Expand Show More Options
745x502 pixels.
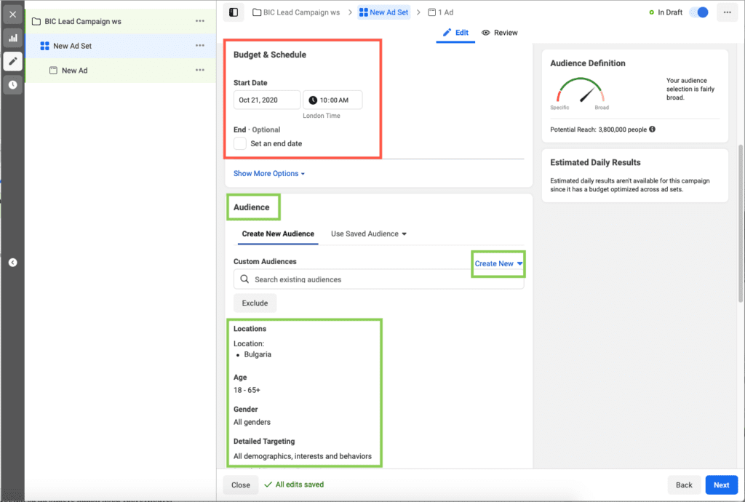(268, 174)
